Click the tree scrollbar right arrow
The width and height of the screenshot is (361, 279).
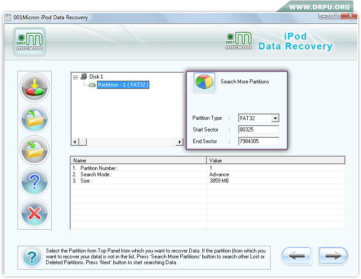pos(179,142)
